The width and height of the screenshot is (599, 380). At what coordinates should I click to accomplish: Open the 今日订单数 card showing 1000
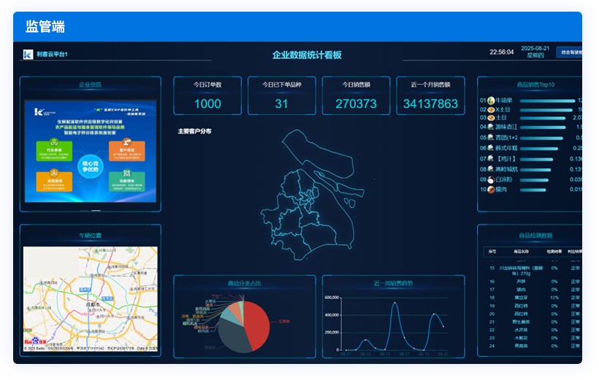pos(207,96)
